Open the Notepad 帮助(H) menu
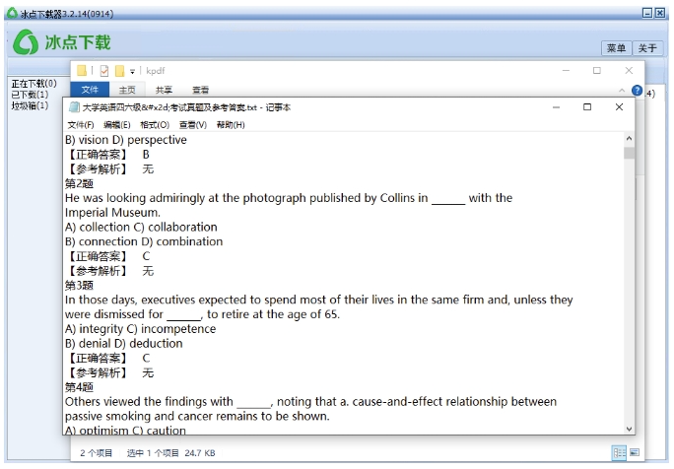Viewport: 674px width, 469px height. point(231,125)
